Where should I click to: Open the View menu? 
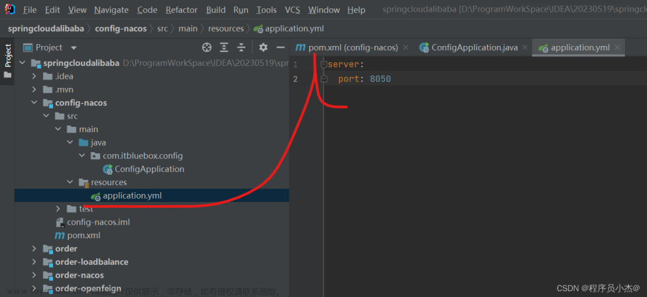[x=77, y=10]
